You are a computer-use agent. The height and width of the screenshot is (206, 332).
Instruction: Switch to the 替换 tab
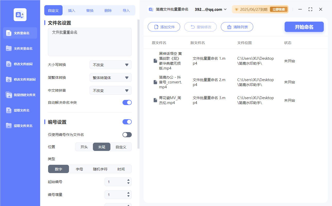[x=90, y=10]
